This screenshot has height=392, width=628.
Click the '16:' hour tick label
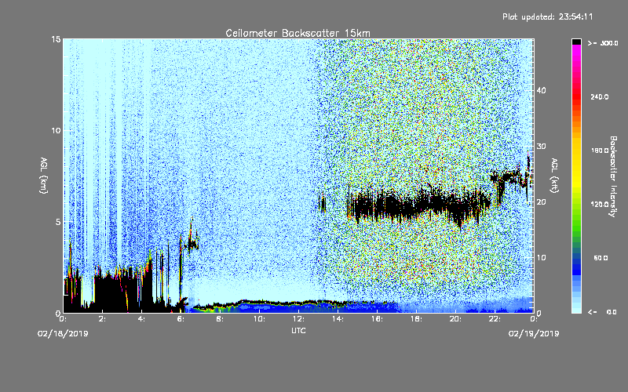(x=377, y=319)
